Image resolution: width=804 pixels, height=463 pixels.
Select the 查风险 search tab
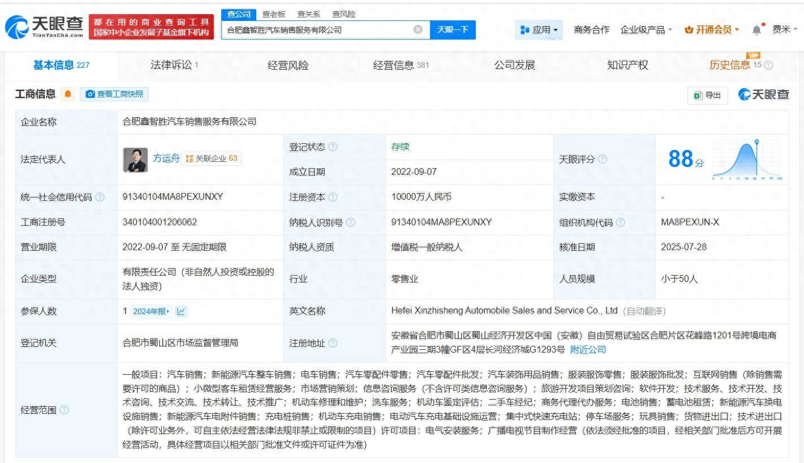[343, 14]
